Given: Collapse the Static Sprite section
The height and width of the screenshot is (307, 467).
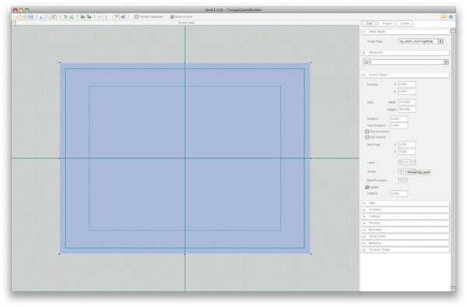Looking at the screenshot, I should tap(406, 32).
